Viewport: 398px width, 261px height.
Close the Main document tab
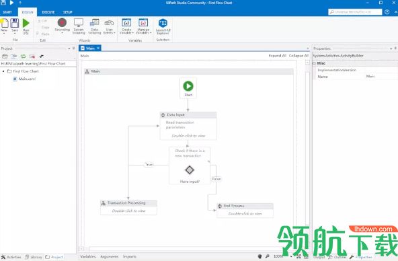(x=98, y=48)
